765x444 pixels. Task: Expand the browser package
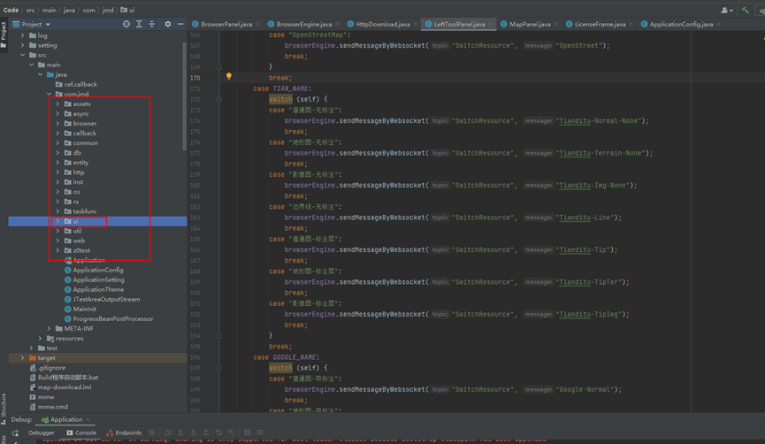57,124
